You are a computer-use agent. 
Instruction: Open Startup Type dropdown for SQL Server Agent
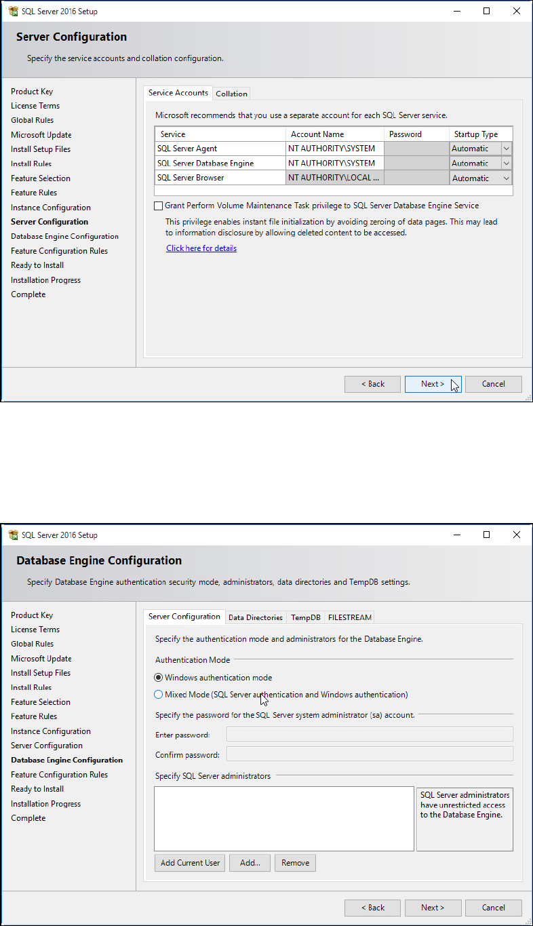[506, 149]
